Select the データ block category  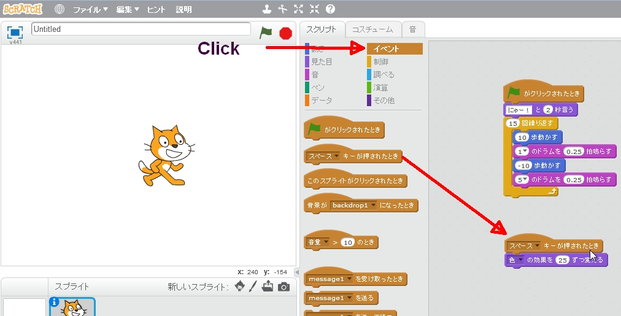click(319, 100)
